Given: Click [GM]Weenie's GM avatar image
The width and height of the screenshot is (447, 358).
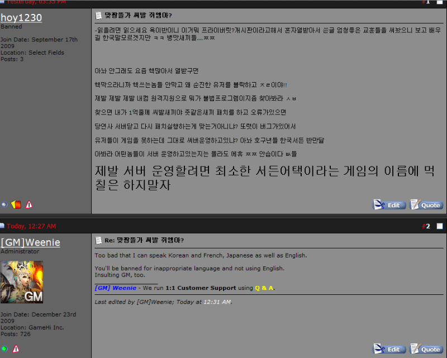Looking at the screenshot, I should click(22, 282).
